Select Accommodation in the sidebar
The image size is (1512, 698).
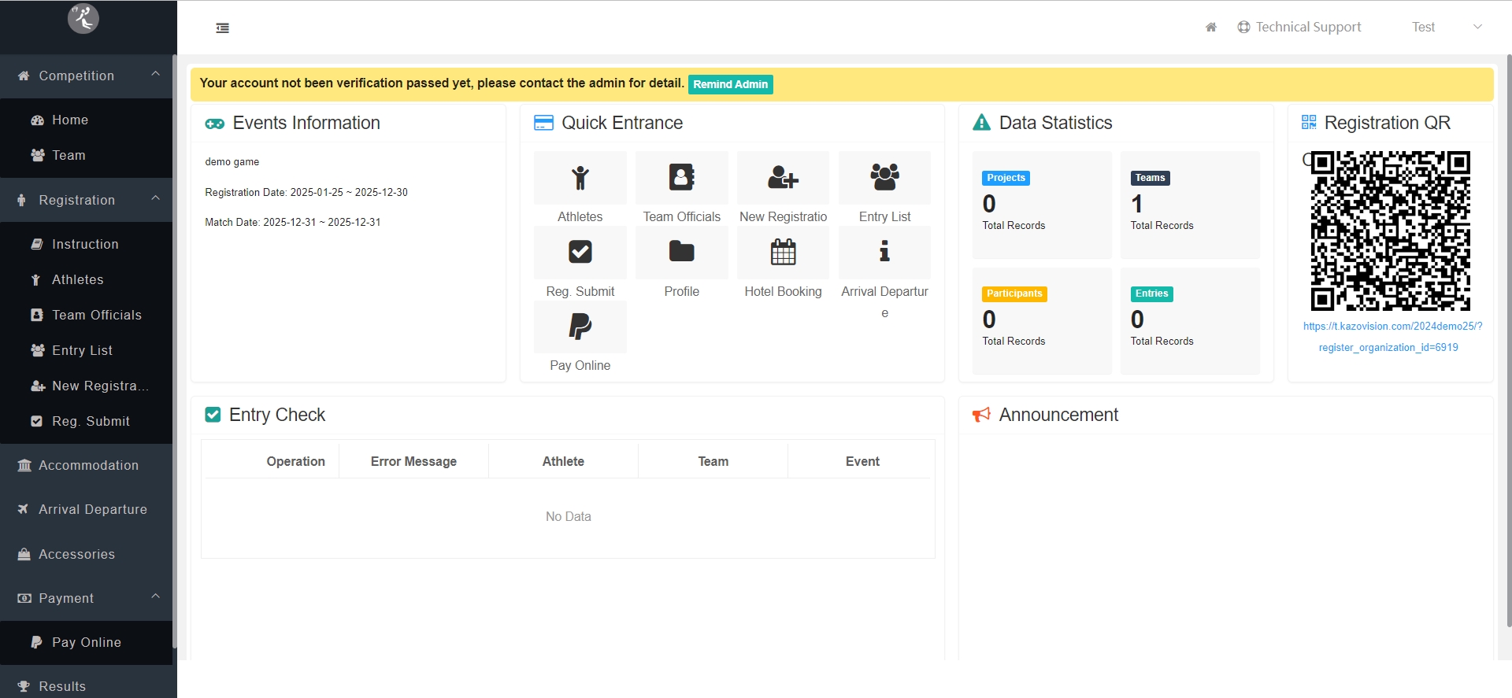pos(88,465)
